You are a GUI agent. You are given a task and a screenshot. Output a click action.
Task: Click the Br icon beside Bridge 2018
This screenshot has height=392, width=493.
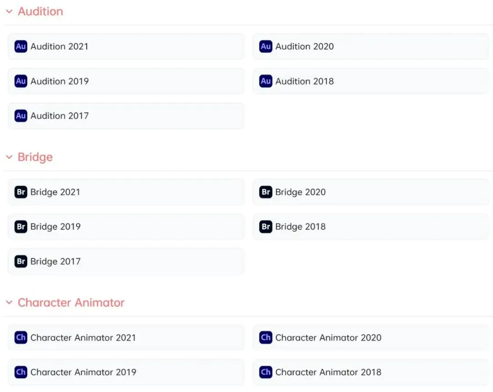pos(266,227)
